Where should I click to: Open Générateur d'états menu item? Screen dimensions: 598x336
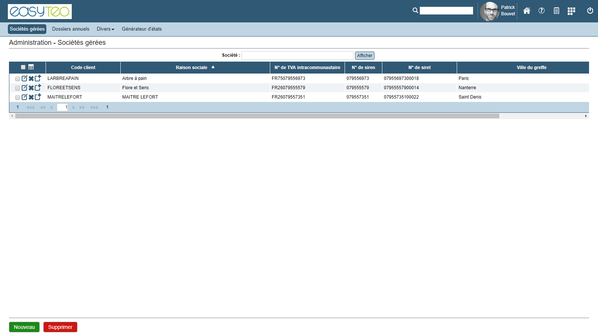pos(142,29)
